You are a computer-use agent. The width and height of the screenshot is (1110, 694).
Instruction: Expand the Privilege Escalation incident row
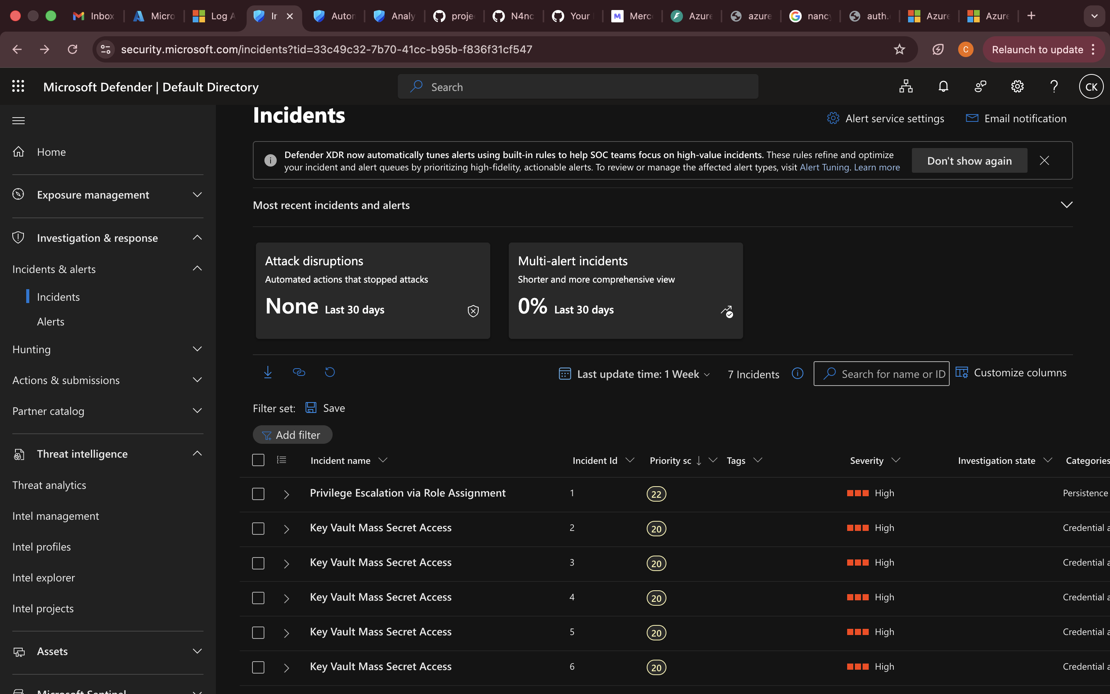[286, 494]
